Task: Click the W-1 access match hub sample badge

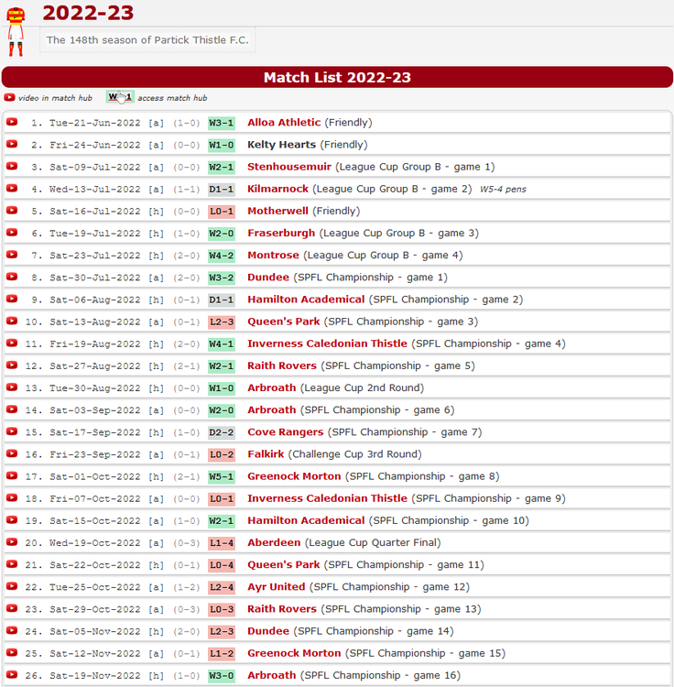Action: click(120, 97)
